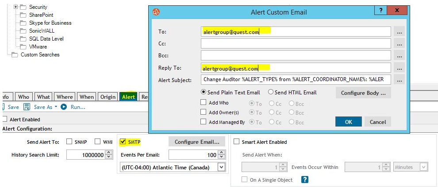Open the Save As dropdown arrow
The image size is (438, 187).
(x=56, y=107)
